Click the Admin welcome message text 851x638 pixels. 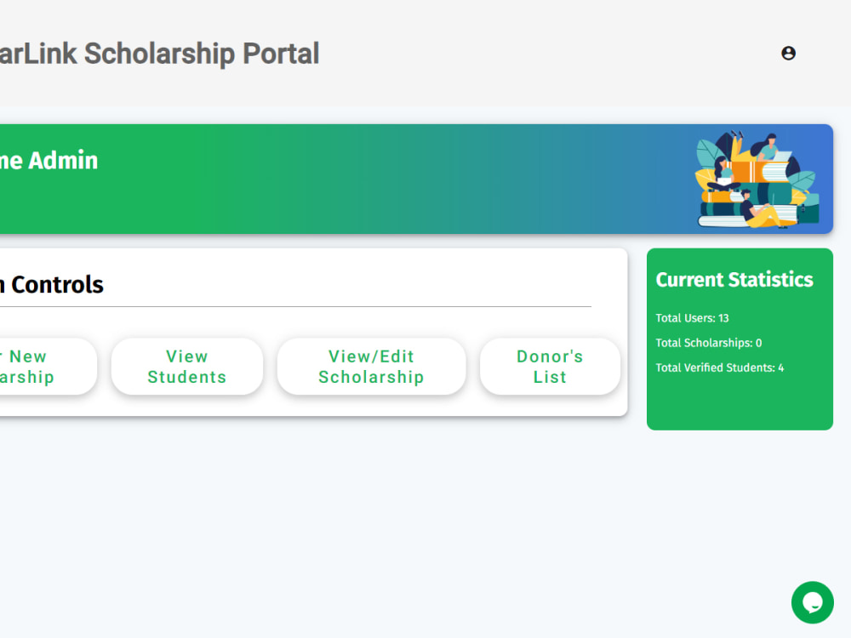tap(49, 160)
